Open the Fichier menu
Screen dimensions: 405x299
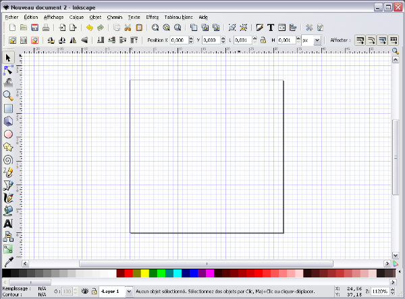pos(11,17)
